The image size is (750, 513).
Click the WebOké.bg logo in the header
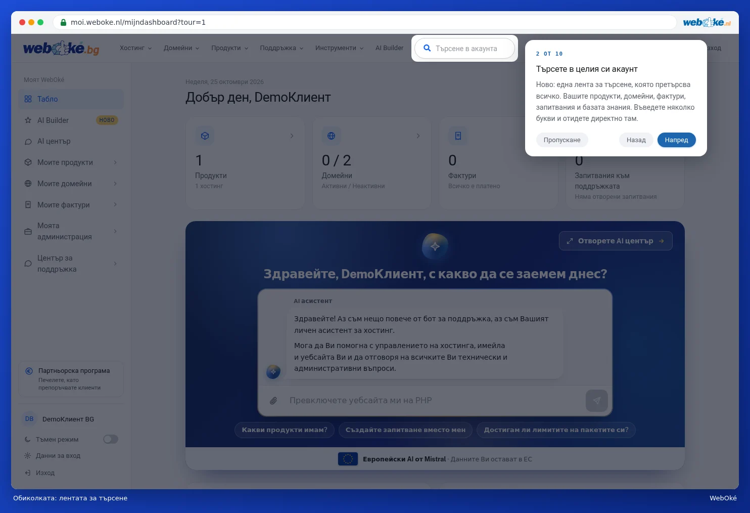[x=61, y=49]
